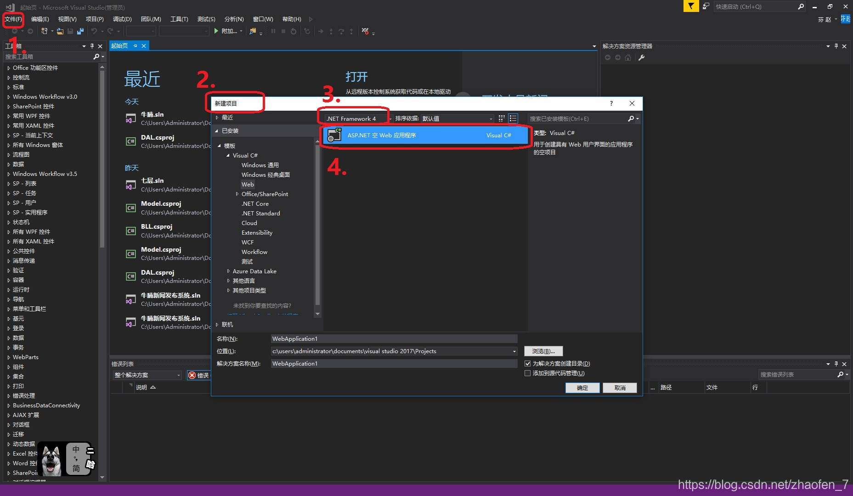Pin the Toolbox panel with the pushpin icon
This screenshot has height=496, width=853.
click(92, 46)
